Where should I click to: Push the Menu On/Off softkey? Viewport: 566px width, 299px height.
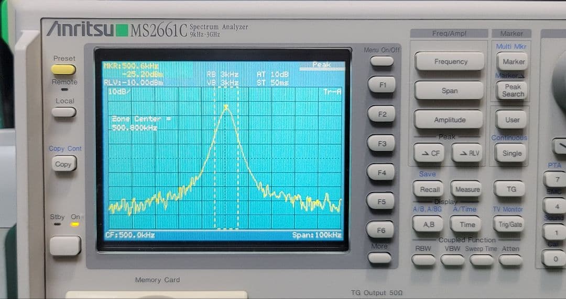(382, 61)
